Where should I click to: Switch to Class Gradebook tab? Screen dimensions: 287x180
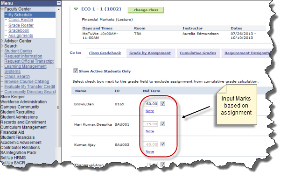coord(105,53)
